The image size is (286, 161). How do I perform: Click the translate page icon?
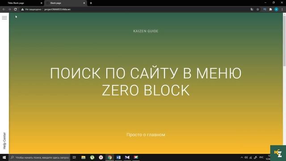(x=252, y=9)
